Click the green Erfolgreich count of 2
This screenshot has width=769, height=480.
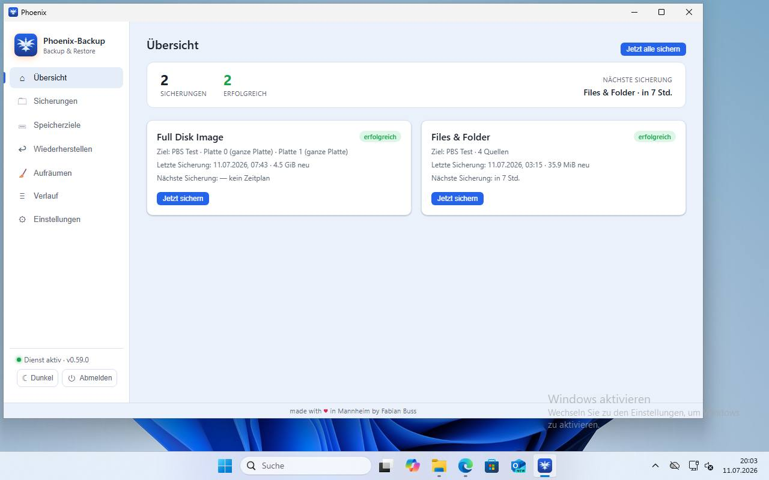pyautogui.click(x=227, y=80)
